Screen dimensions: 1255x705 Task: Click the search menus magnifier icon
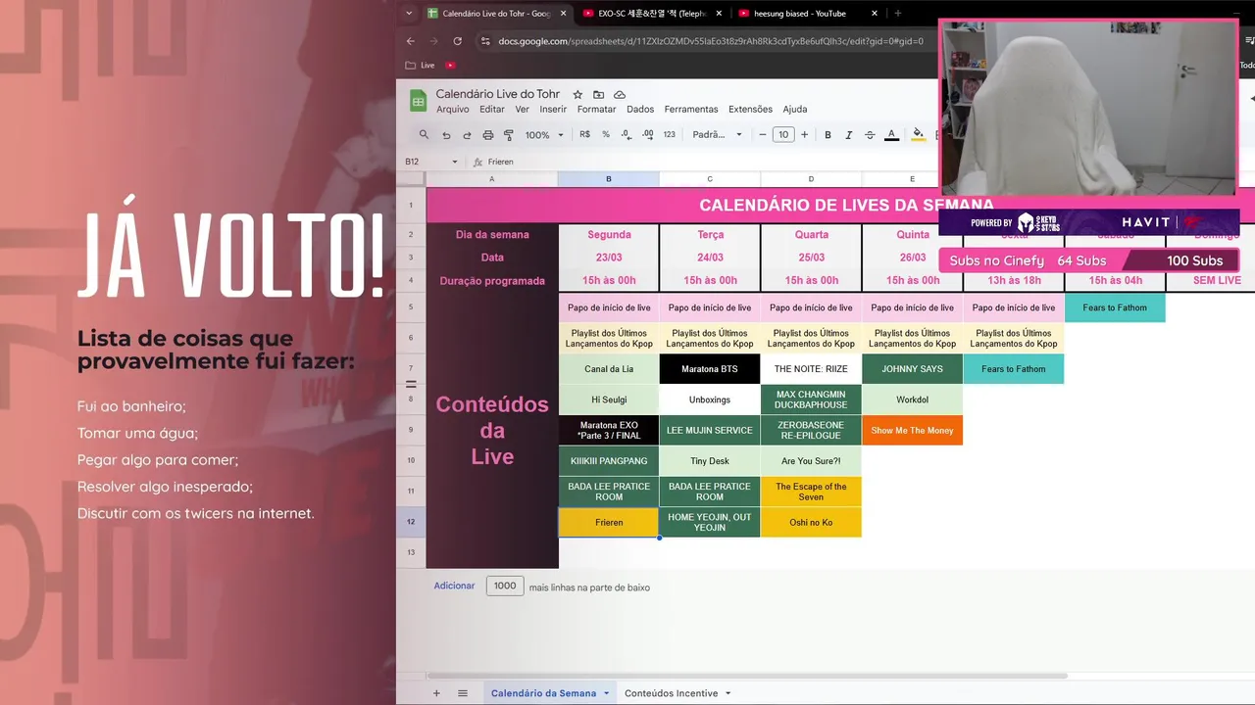coord(424,135)
